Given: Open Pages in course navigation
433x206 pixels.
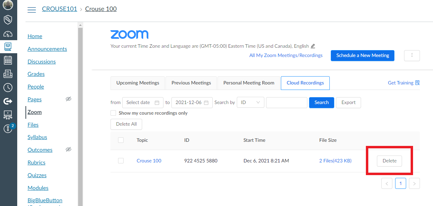Looking at the screenshot, I should (34, 99).
